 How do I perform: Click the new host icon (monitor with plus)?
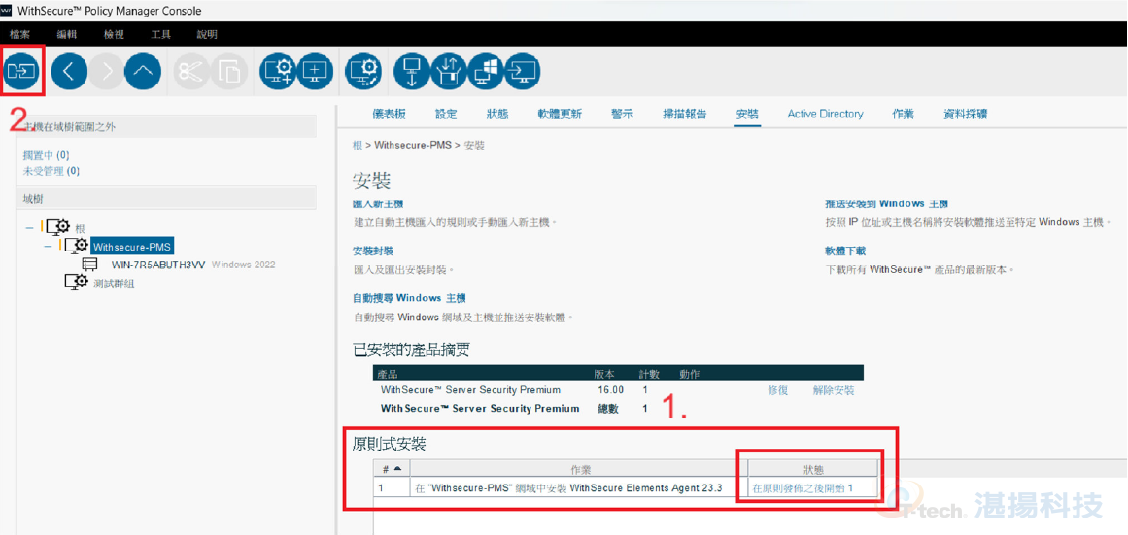click(x=315, y=71)
